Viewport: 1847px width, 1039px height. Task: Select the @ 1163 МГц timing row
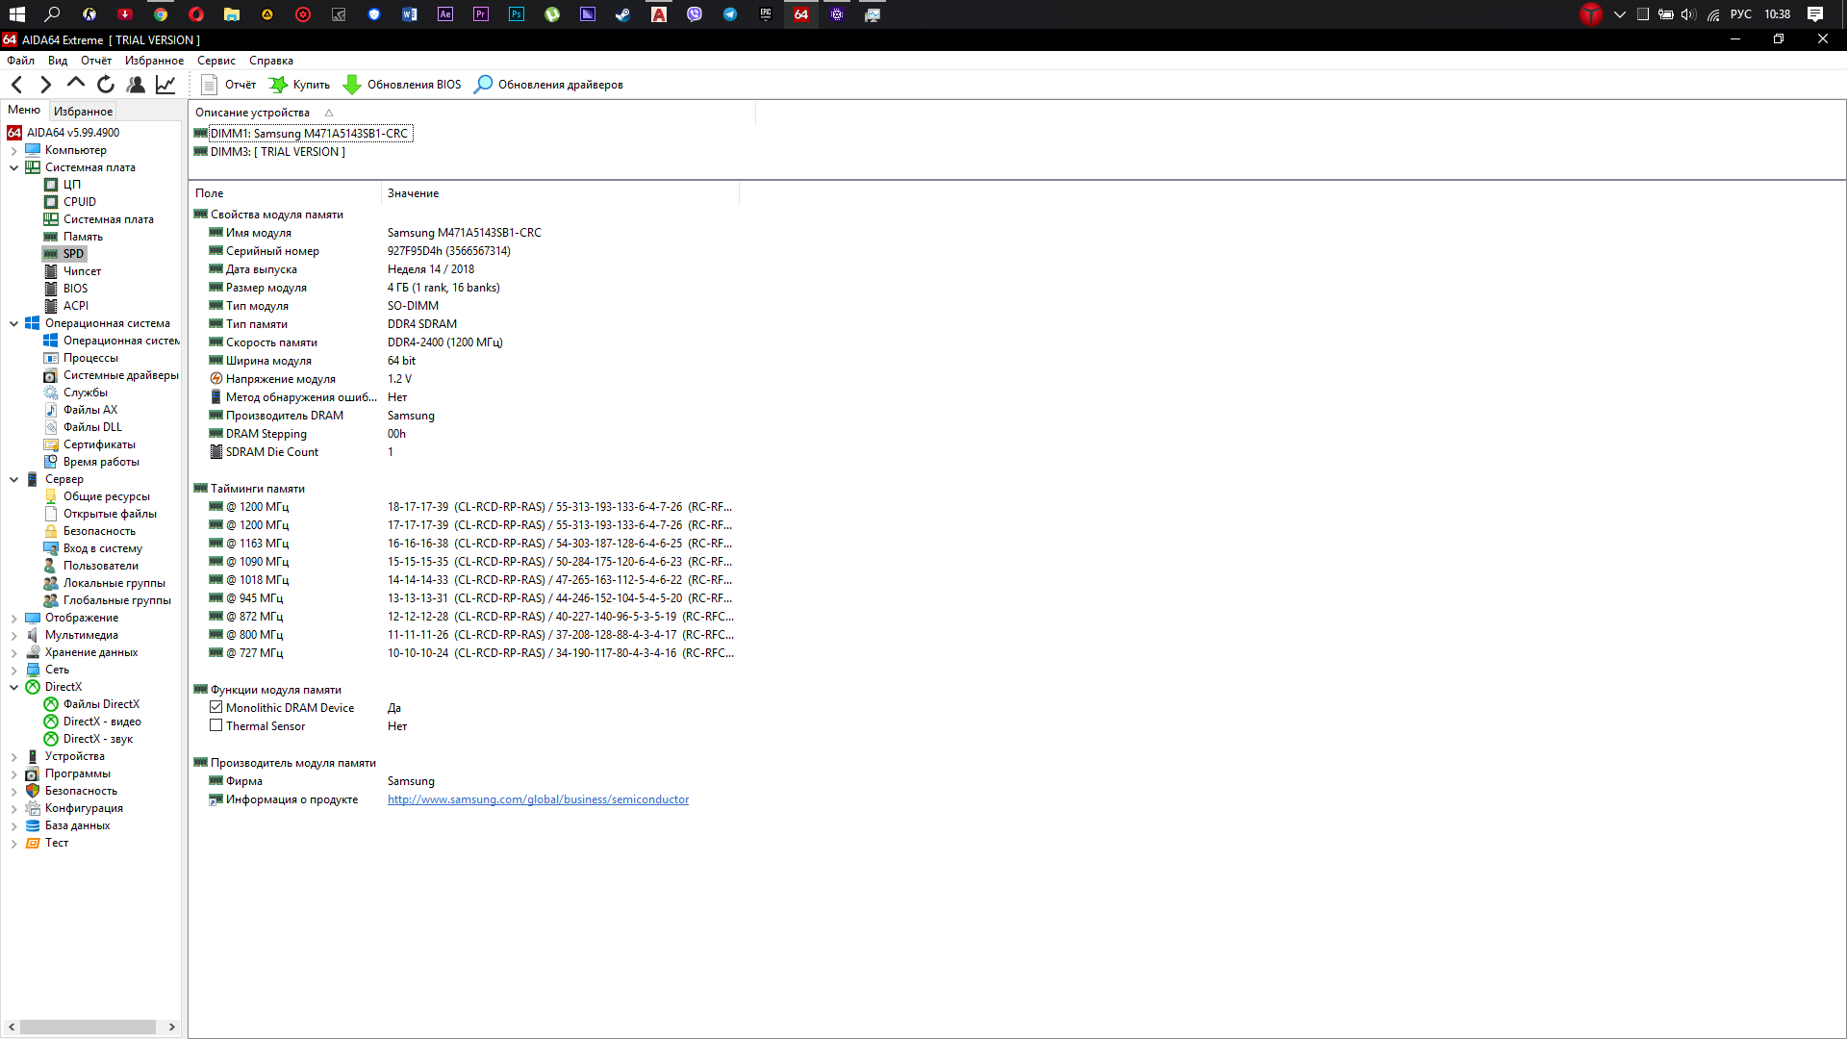pos(462,544)
